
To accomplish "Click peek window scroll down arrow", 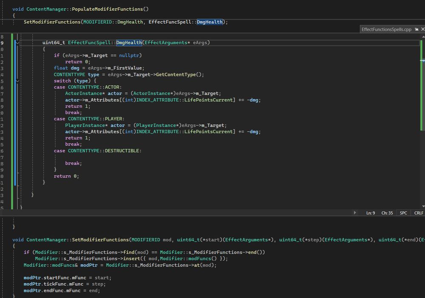I will [x=422, y=206].
